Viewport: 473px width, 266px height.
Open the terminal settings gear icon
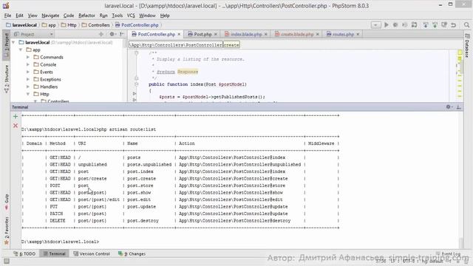click(449, 106)
